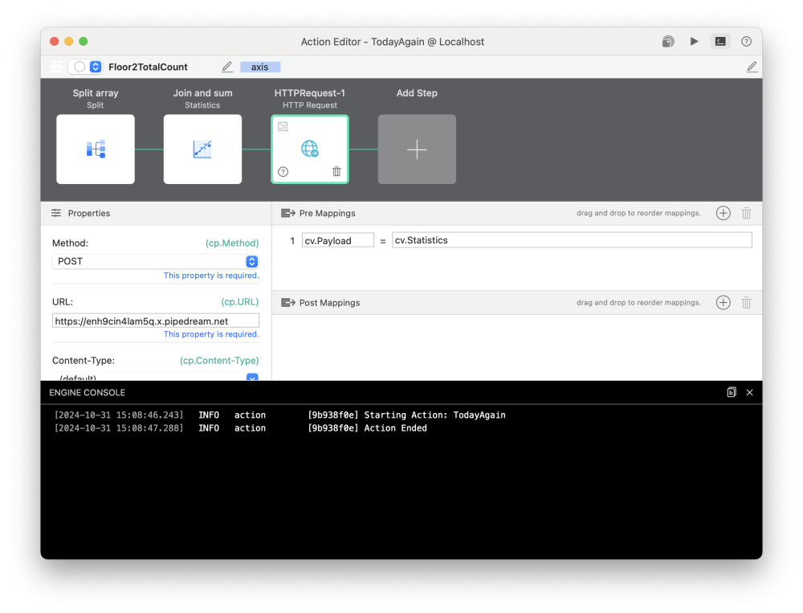The image size is (803, 613).
Task: Delete a Pre Mapping with the trash icon
Action: pos(746,213)
